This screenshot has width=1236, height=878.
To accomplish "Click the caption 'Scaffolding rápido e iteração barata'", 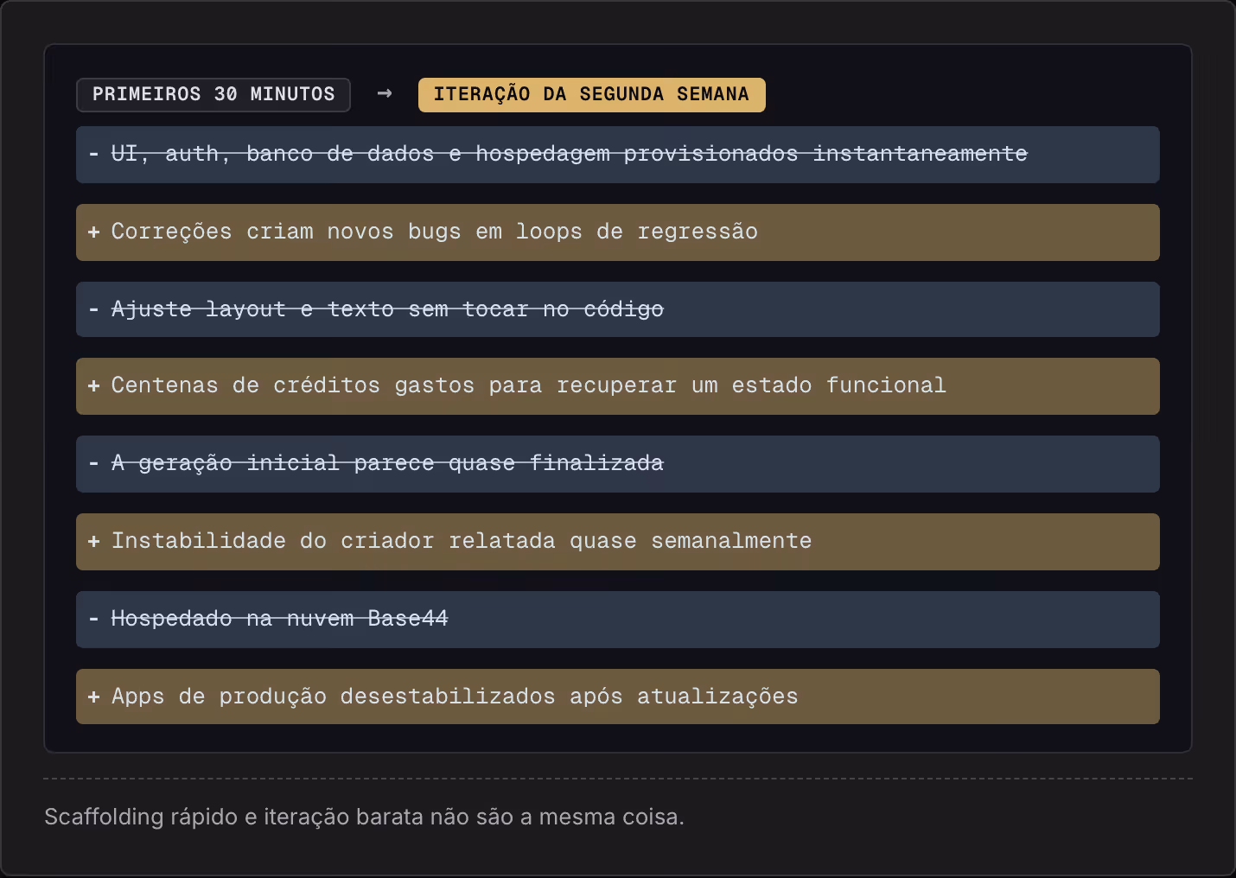I will [x=364, y=817].
